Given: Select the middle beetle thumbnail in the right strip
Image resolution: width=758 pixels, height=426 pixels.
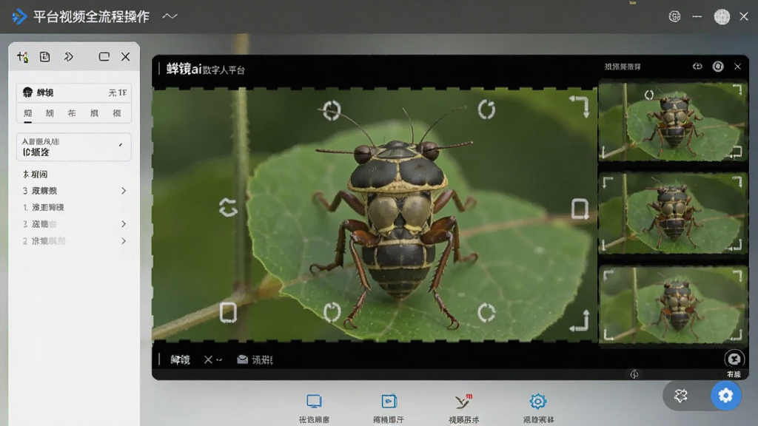Looking at the screenshot, I should (673, 213).
